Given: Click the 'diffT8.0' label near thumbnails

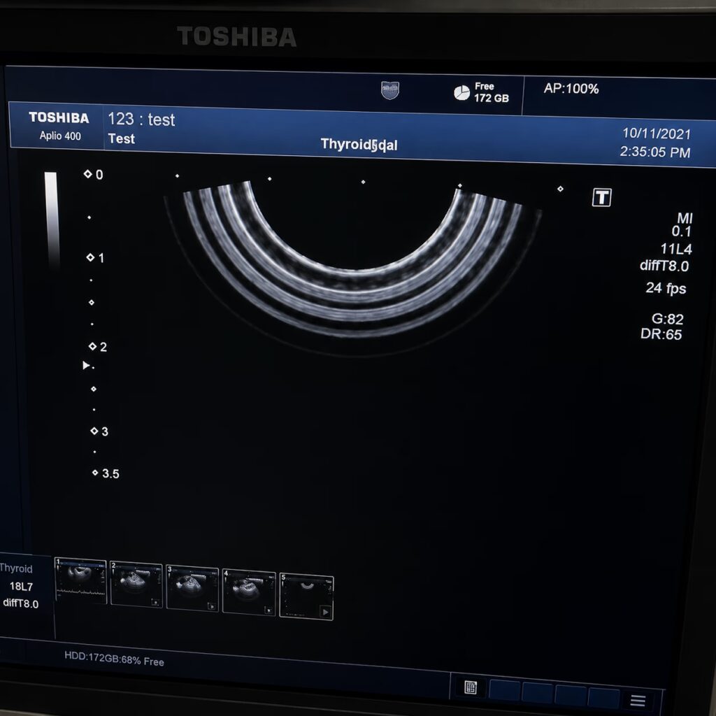Looking at the screenshot, I should tap(20, 603).
